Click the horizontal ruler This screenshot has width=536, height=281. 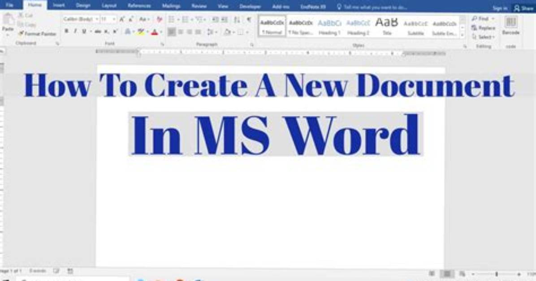270,53
